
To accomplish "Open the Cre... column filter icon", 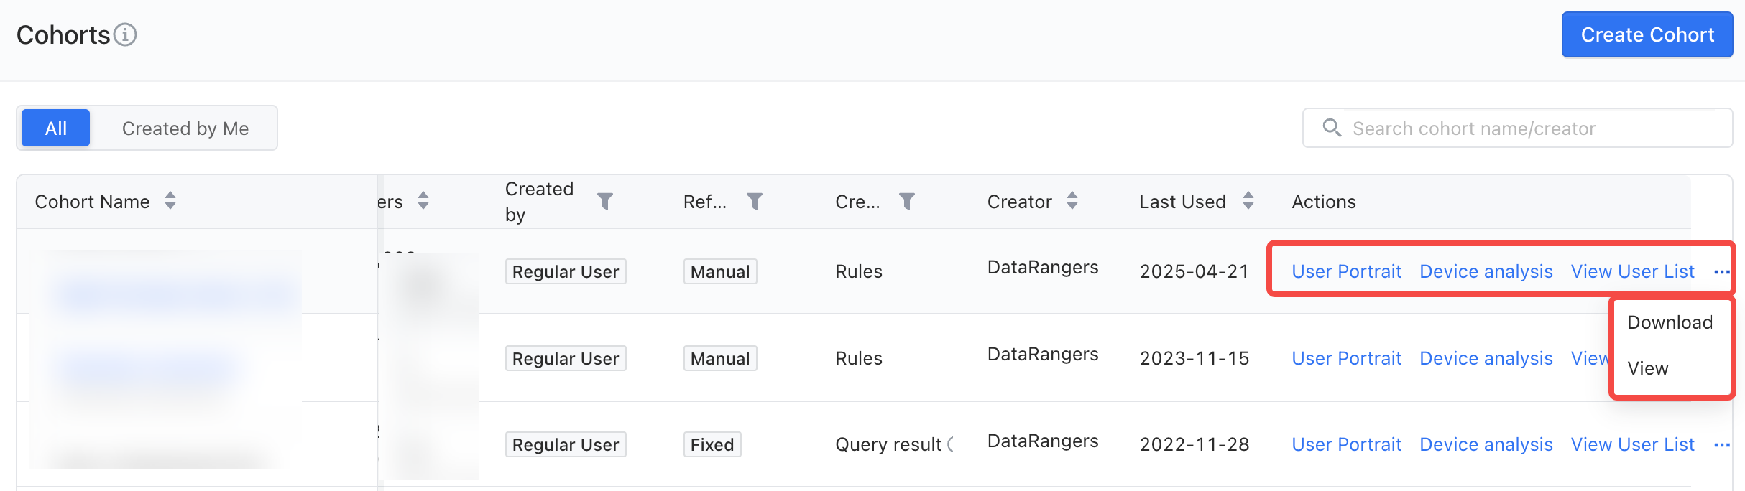I will pos(907,201).
